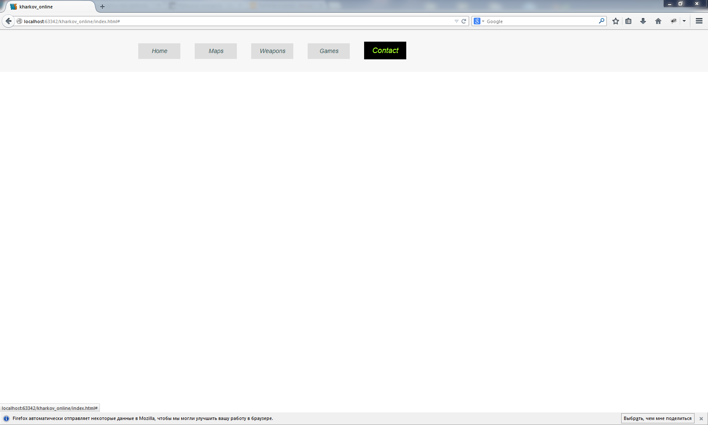Click the site identity globe icon
Screen dimensions: 708x425
coord(19,21)
